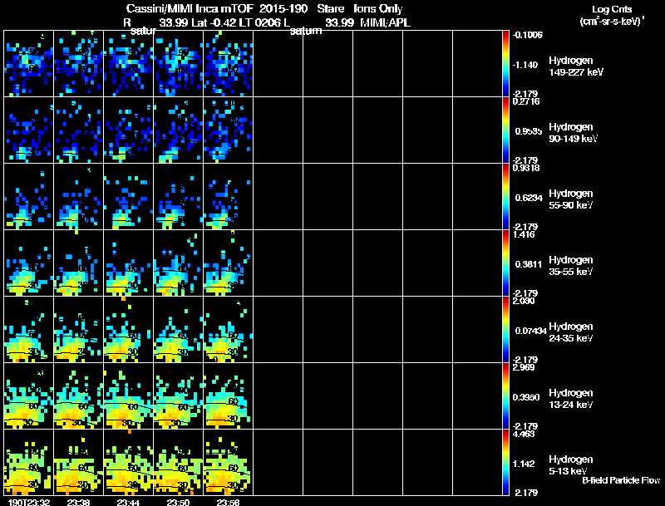665x506 pixels.
Task: Click the Hydrogen 90-149 keV color bar
Action: click(505, 130)
